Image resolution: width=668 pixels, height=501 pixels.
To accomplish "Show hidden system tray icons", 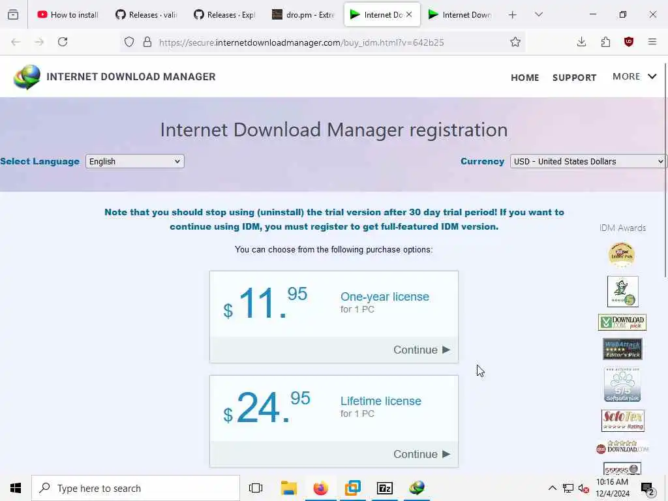I will [x=552, y=488].
